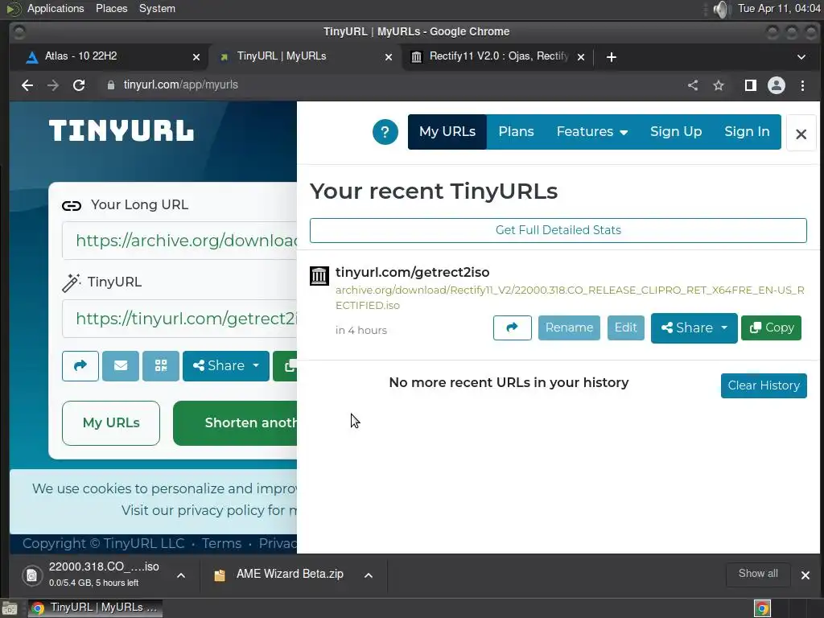Copy the getrect2iso TinyURL
Image resolution: width=824 pixels, height=618 pixels.
772,328
